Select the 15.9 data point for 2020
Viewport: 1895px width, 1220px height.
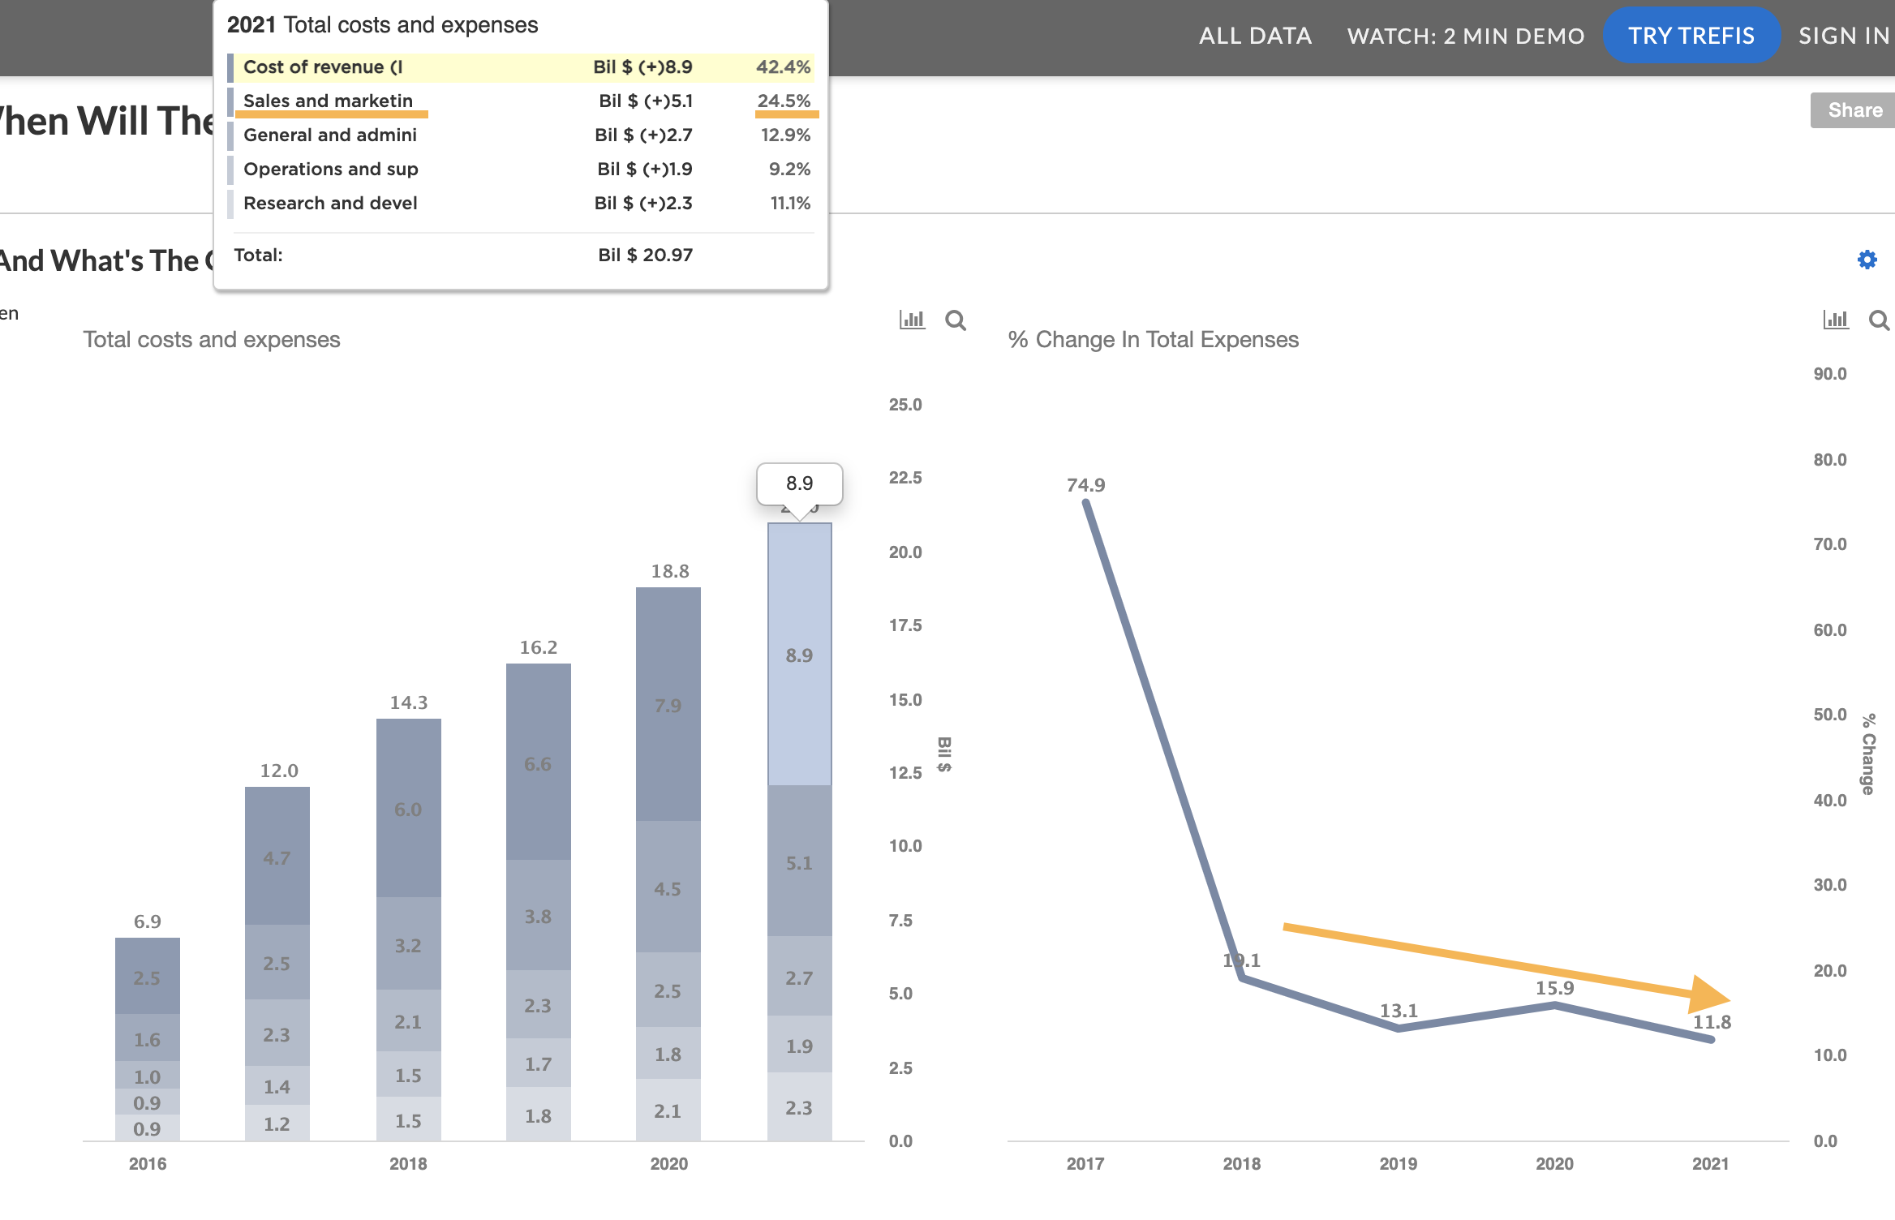pos(1554,1006)
